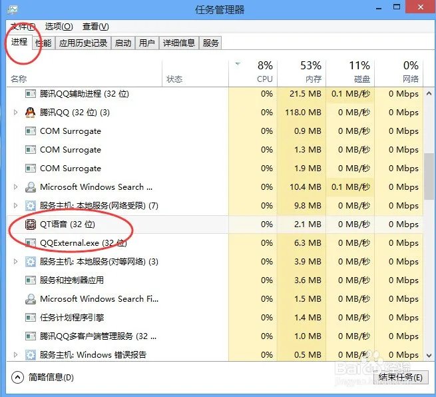Select the QQExternal.exe (32 位) process name
The width and height of the screenshot is (436, 397).
pos(83,243)
